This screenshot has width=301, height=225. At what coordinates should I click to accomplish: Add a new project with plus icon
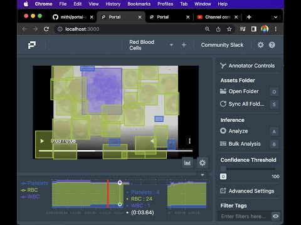184,45
